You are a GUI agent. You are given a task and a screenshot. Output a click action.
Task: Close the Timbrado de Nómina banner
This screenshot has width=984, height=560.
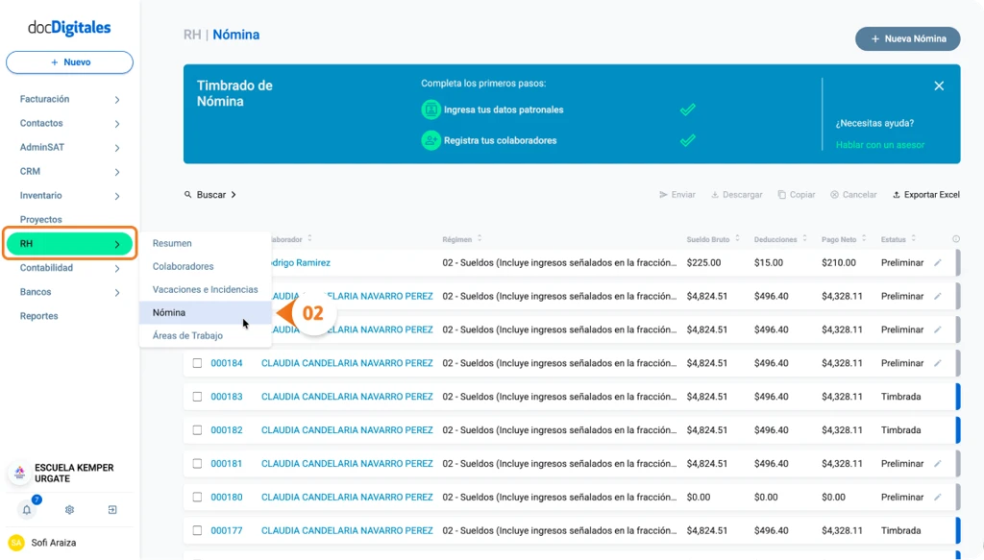(939, 85)
